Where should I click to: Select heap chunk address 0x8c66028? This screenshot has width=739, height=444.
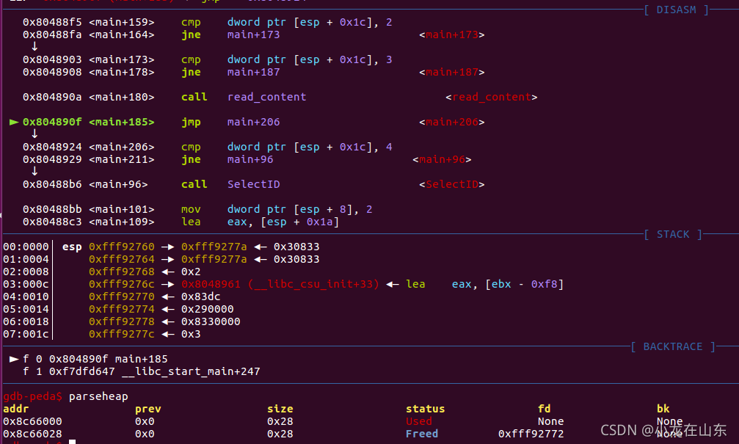32,434
